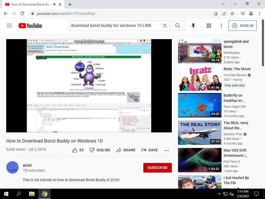Open Windows taskbar search
Image resolution: width=265 pixels, height=199 pixels.
[x=19, y=194]
